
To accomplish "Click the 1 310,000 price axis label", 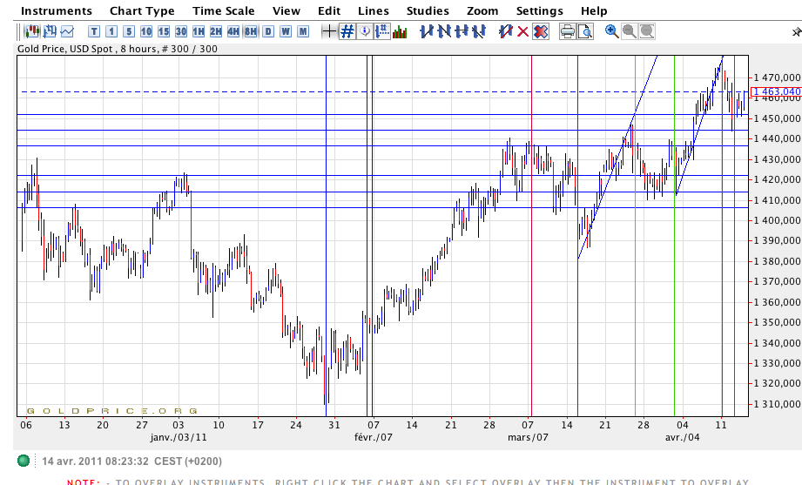I will 777,404.
